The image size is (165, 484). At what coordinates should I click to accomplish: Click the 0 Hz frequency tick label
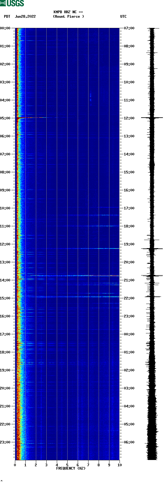point(15,465)
